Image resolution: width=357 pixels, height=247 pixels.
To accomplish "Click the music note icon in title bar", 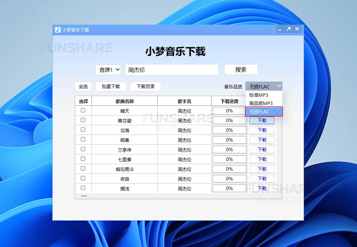I will coord(58,30).
